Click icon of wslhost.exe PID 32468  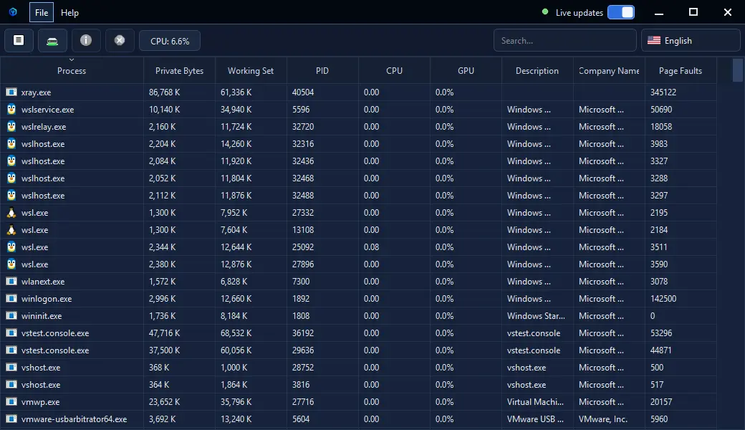tap(11, 178)
